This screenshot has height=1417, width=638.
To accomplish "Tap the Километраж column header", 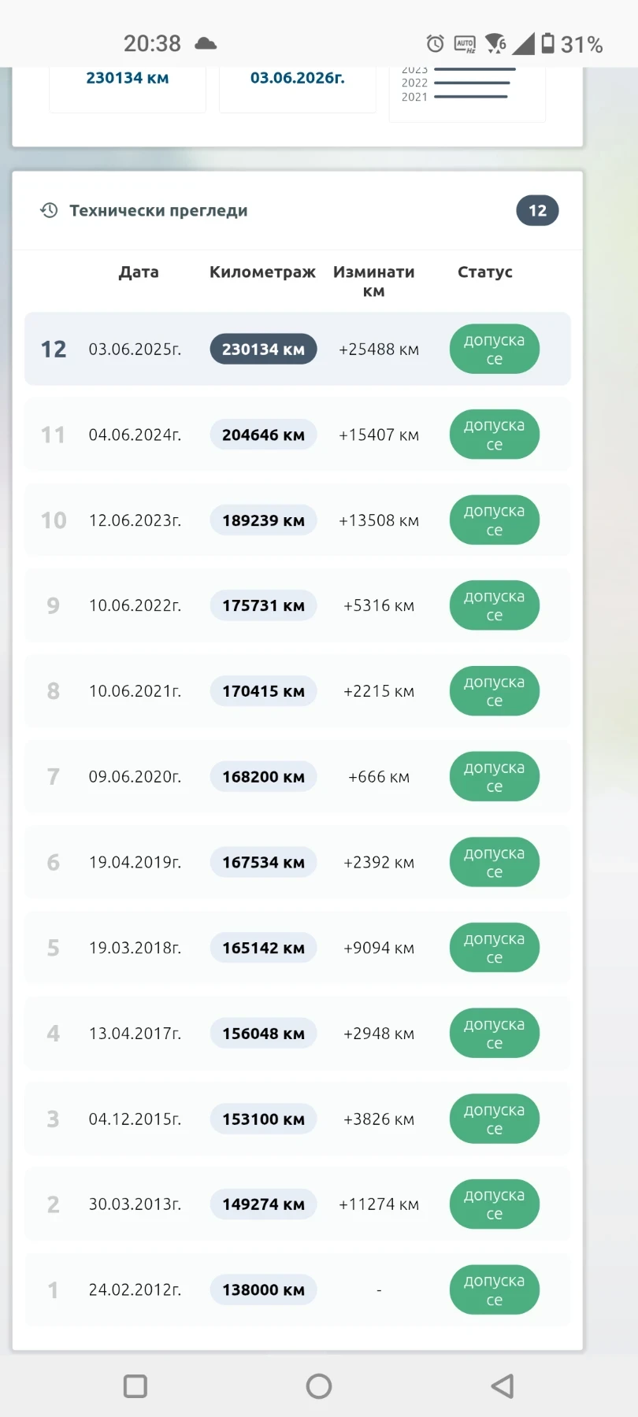I will click(x=262, y=272).
